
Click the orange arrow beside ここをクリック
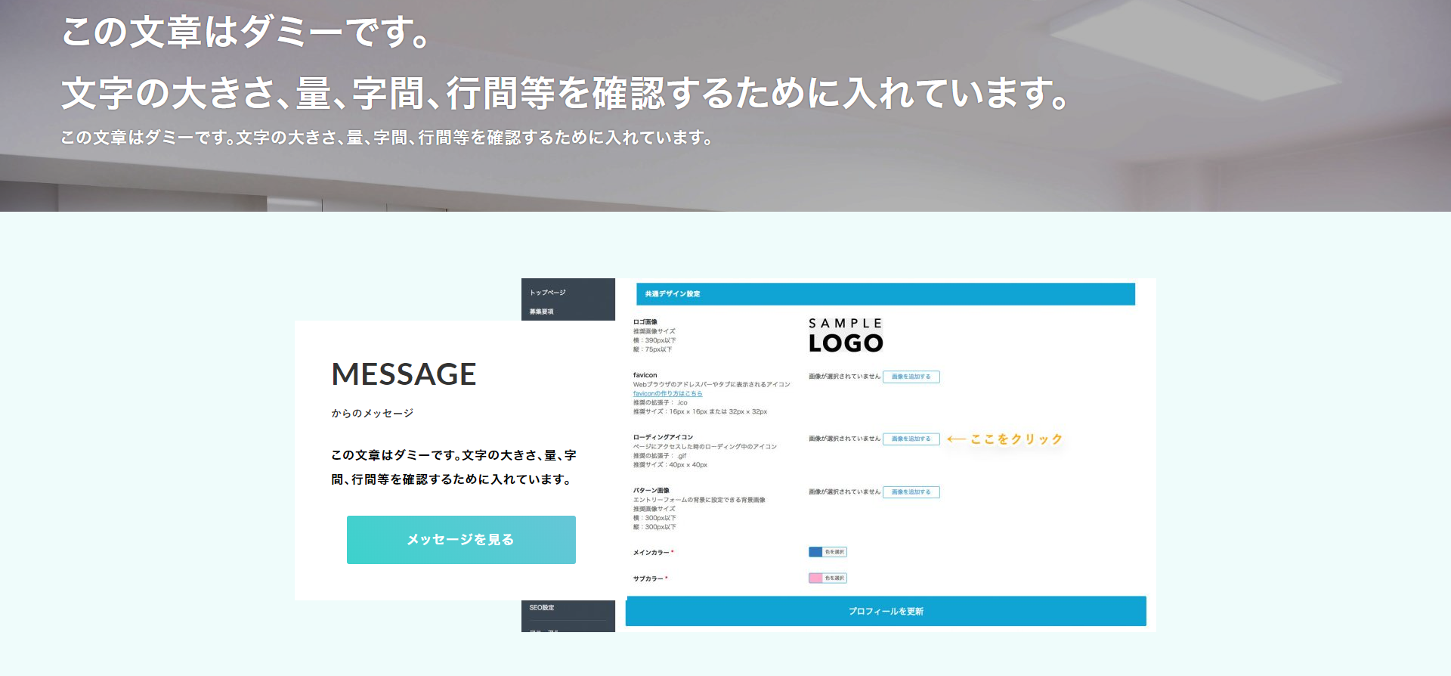pyautogui.click(x=956, y=439)
